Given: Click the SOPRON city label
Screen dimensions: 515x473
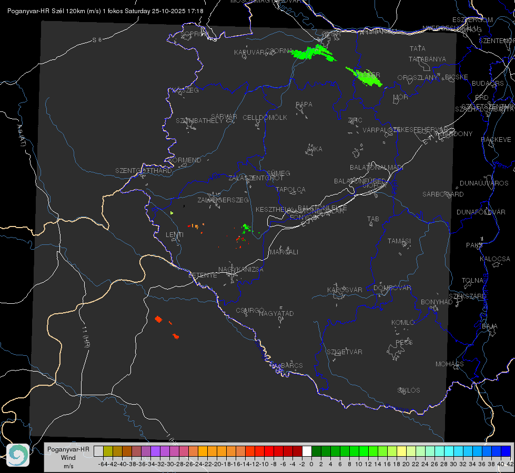Looking at the screenshot, I should (195, 34).
